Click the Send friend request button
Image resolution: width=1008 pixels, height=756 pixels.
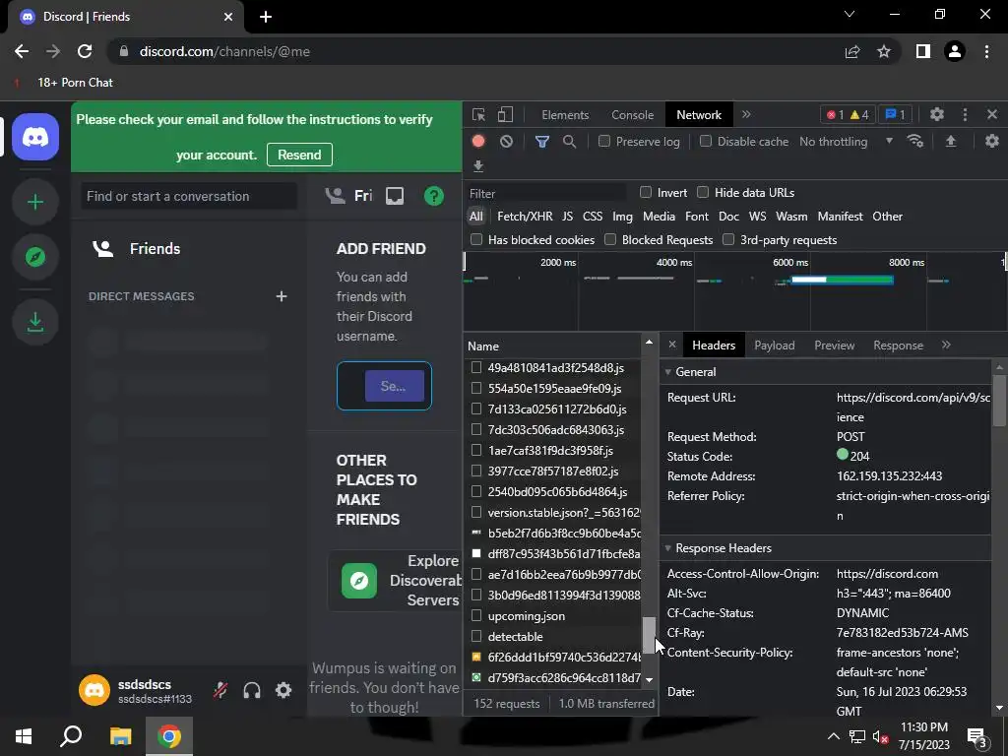click(x=394, y=386)
